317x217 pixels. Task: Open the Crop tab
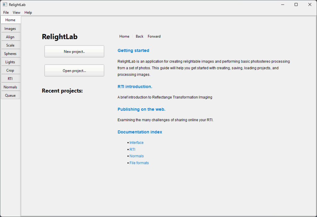pyautogui.click(x=10, y=70)
